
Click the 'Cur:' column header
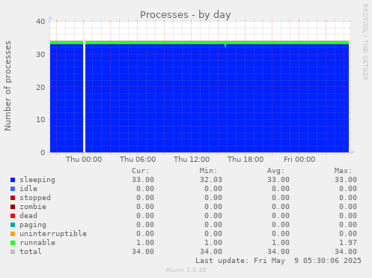[141, 171]
